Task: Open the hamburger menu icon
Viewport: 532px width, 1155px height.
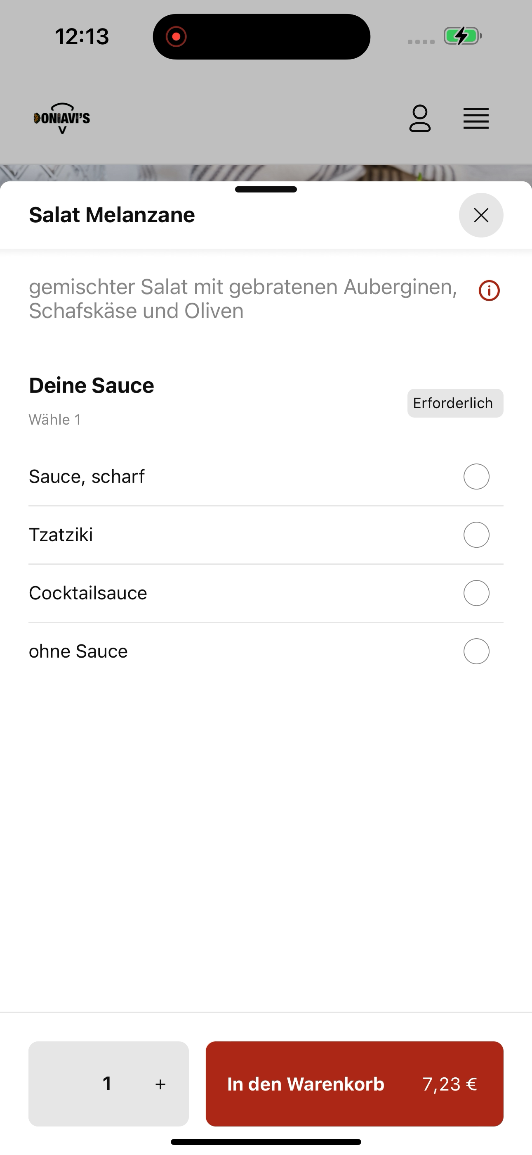Action: tap(476, 119)
